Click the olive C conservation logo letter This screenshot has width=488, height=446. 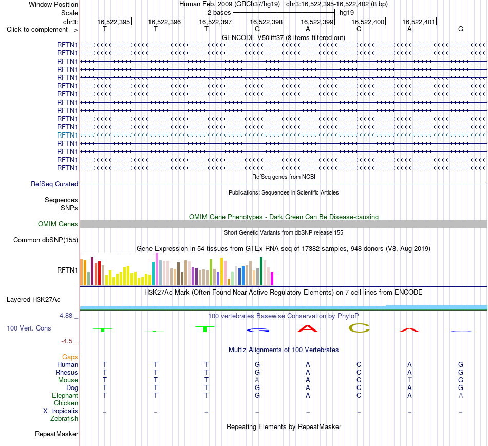tap(359, 328)
